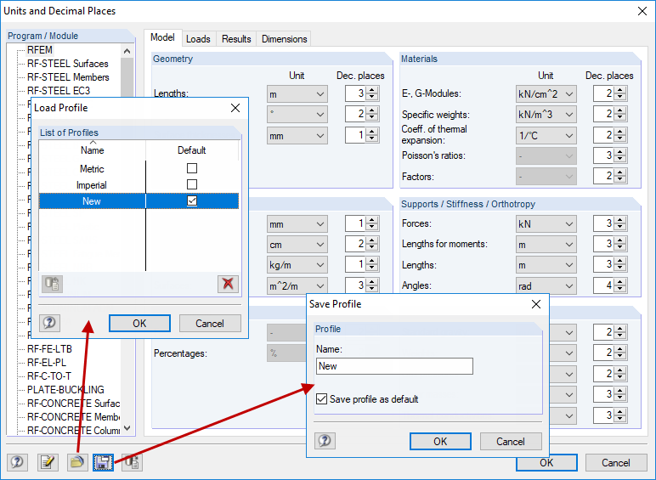
Task: Open the Coeff. of thermal expansion unit dropdown
Action: [x=546, y=135]
